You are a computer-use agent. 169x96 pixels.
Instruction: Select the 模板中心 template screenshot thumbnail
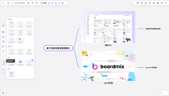click(x=108, y=27)
